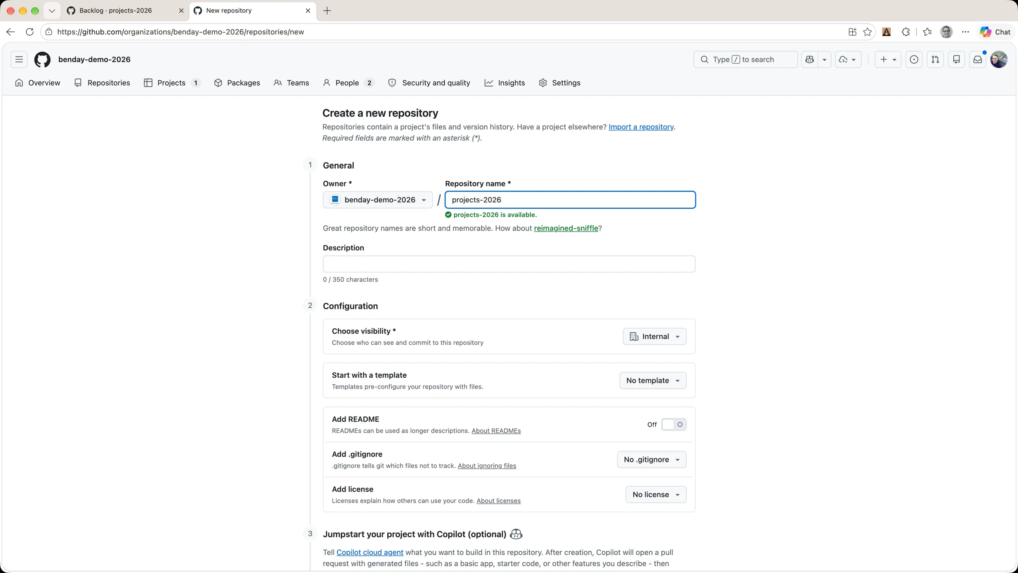Open the Internal visibility dropdown

(x=655, y=337)
